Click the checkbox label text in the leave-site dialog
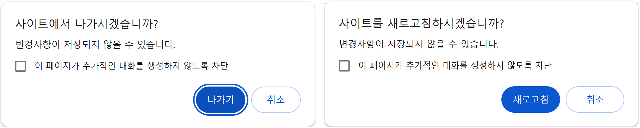This screenshot has height=128, width=640. pos(131,66)
